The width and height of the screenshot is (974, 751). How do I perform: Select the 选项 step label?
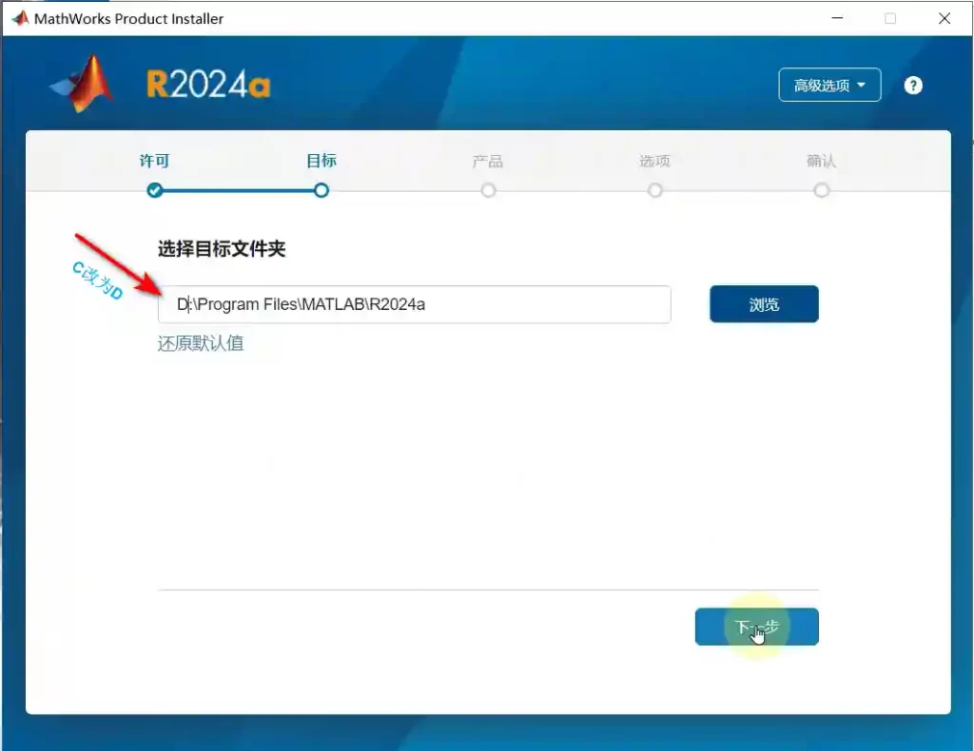click(x=654, y=162)
